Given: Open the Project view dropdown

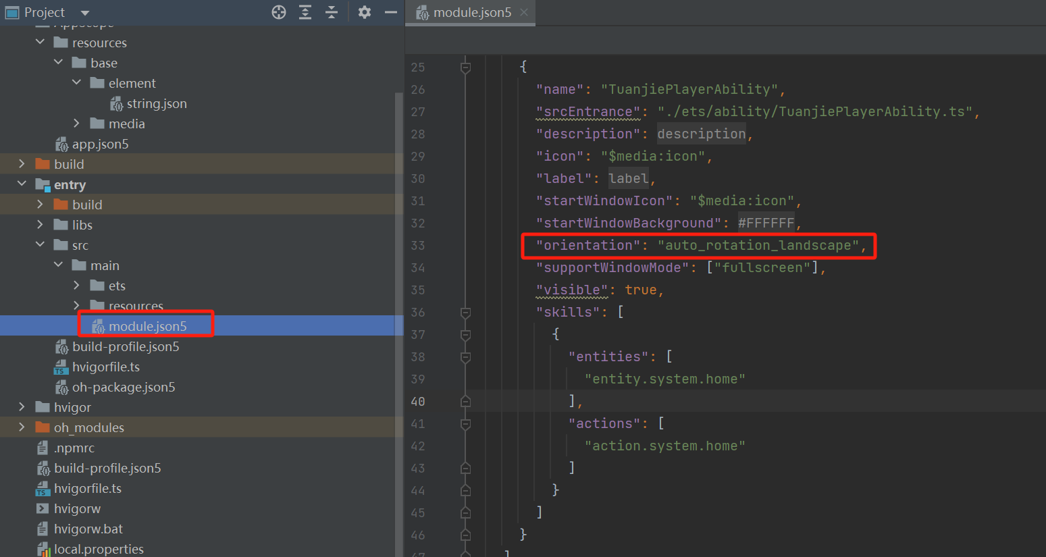Looking at the screenshot, I should click(x=84, y=13).
